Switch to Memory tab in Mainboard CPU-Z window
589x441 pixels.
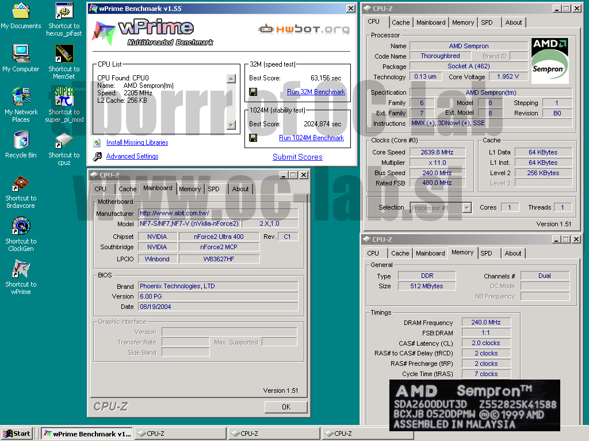[x=190, y=189]
